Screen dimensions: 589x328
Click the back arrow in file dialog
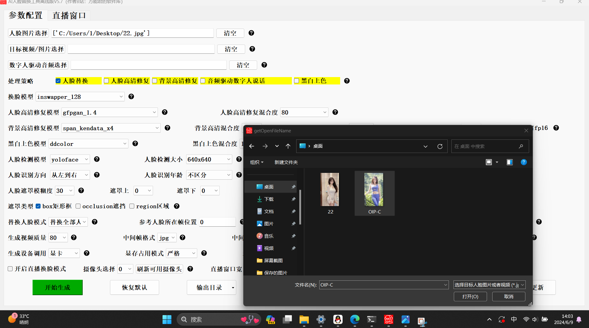(x=252, y=146)
